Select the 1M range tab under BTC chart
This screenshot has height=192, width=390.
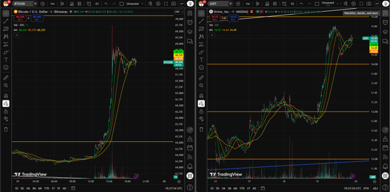tap(28, 188)
